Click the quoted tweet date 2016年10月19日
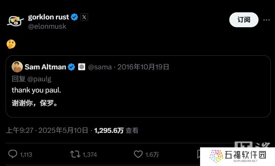 pos(143,67)
